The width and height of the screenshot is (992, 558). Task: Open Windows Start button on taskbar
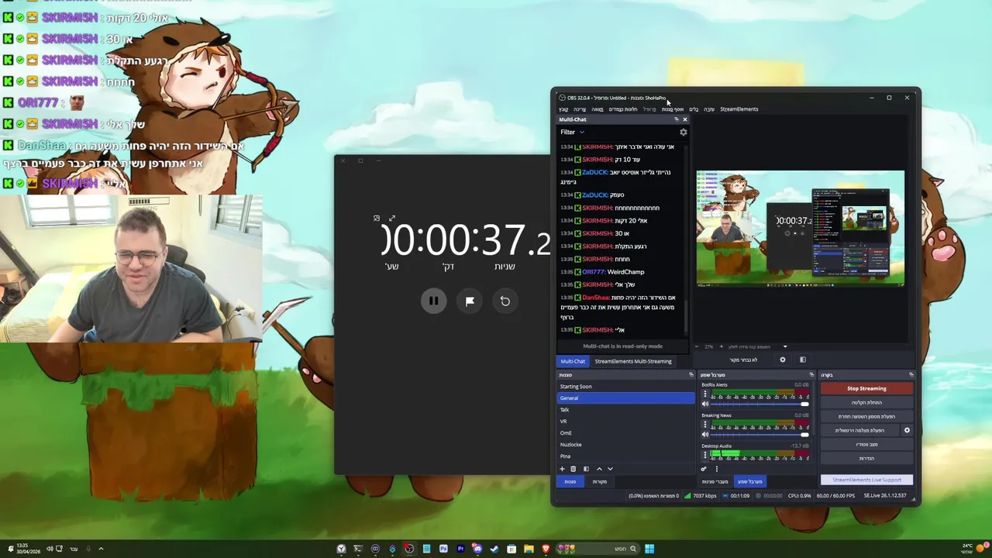(649, 549)
